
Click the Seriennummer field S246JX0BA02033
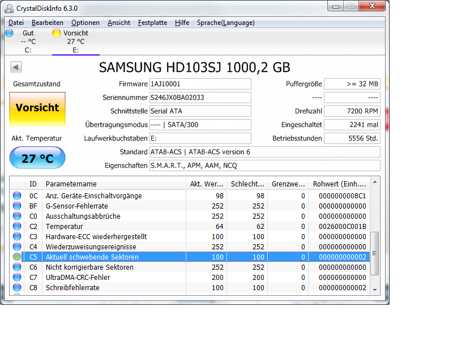tap(200, 97)
